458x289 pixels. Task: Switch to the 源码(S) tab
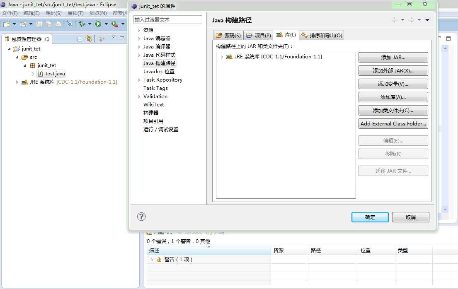228,35
